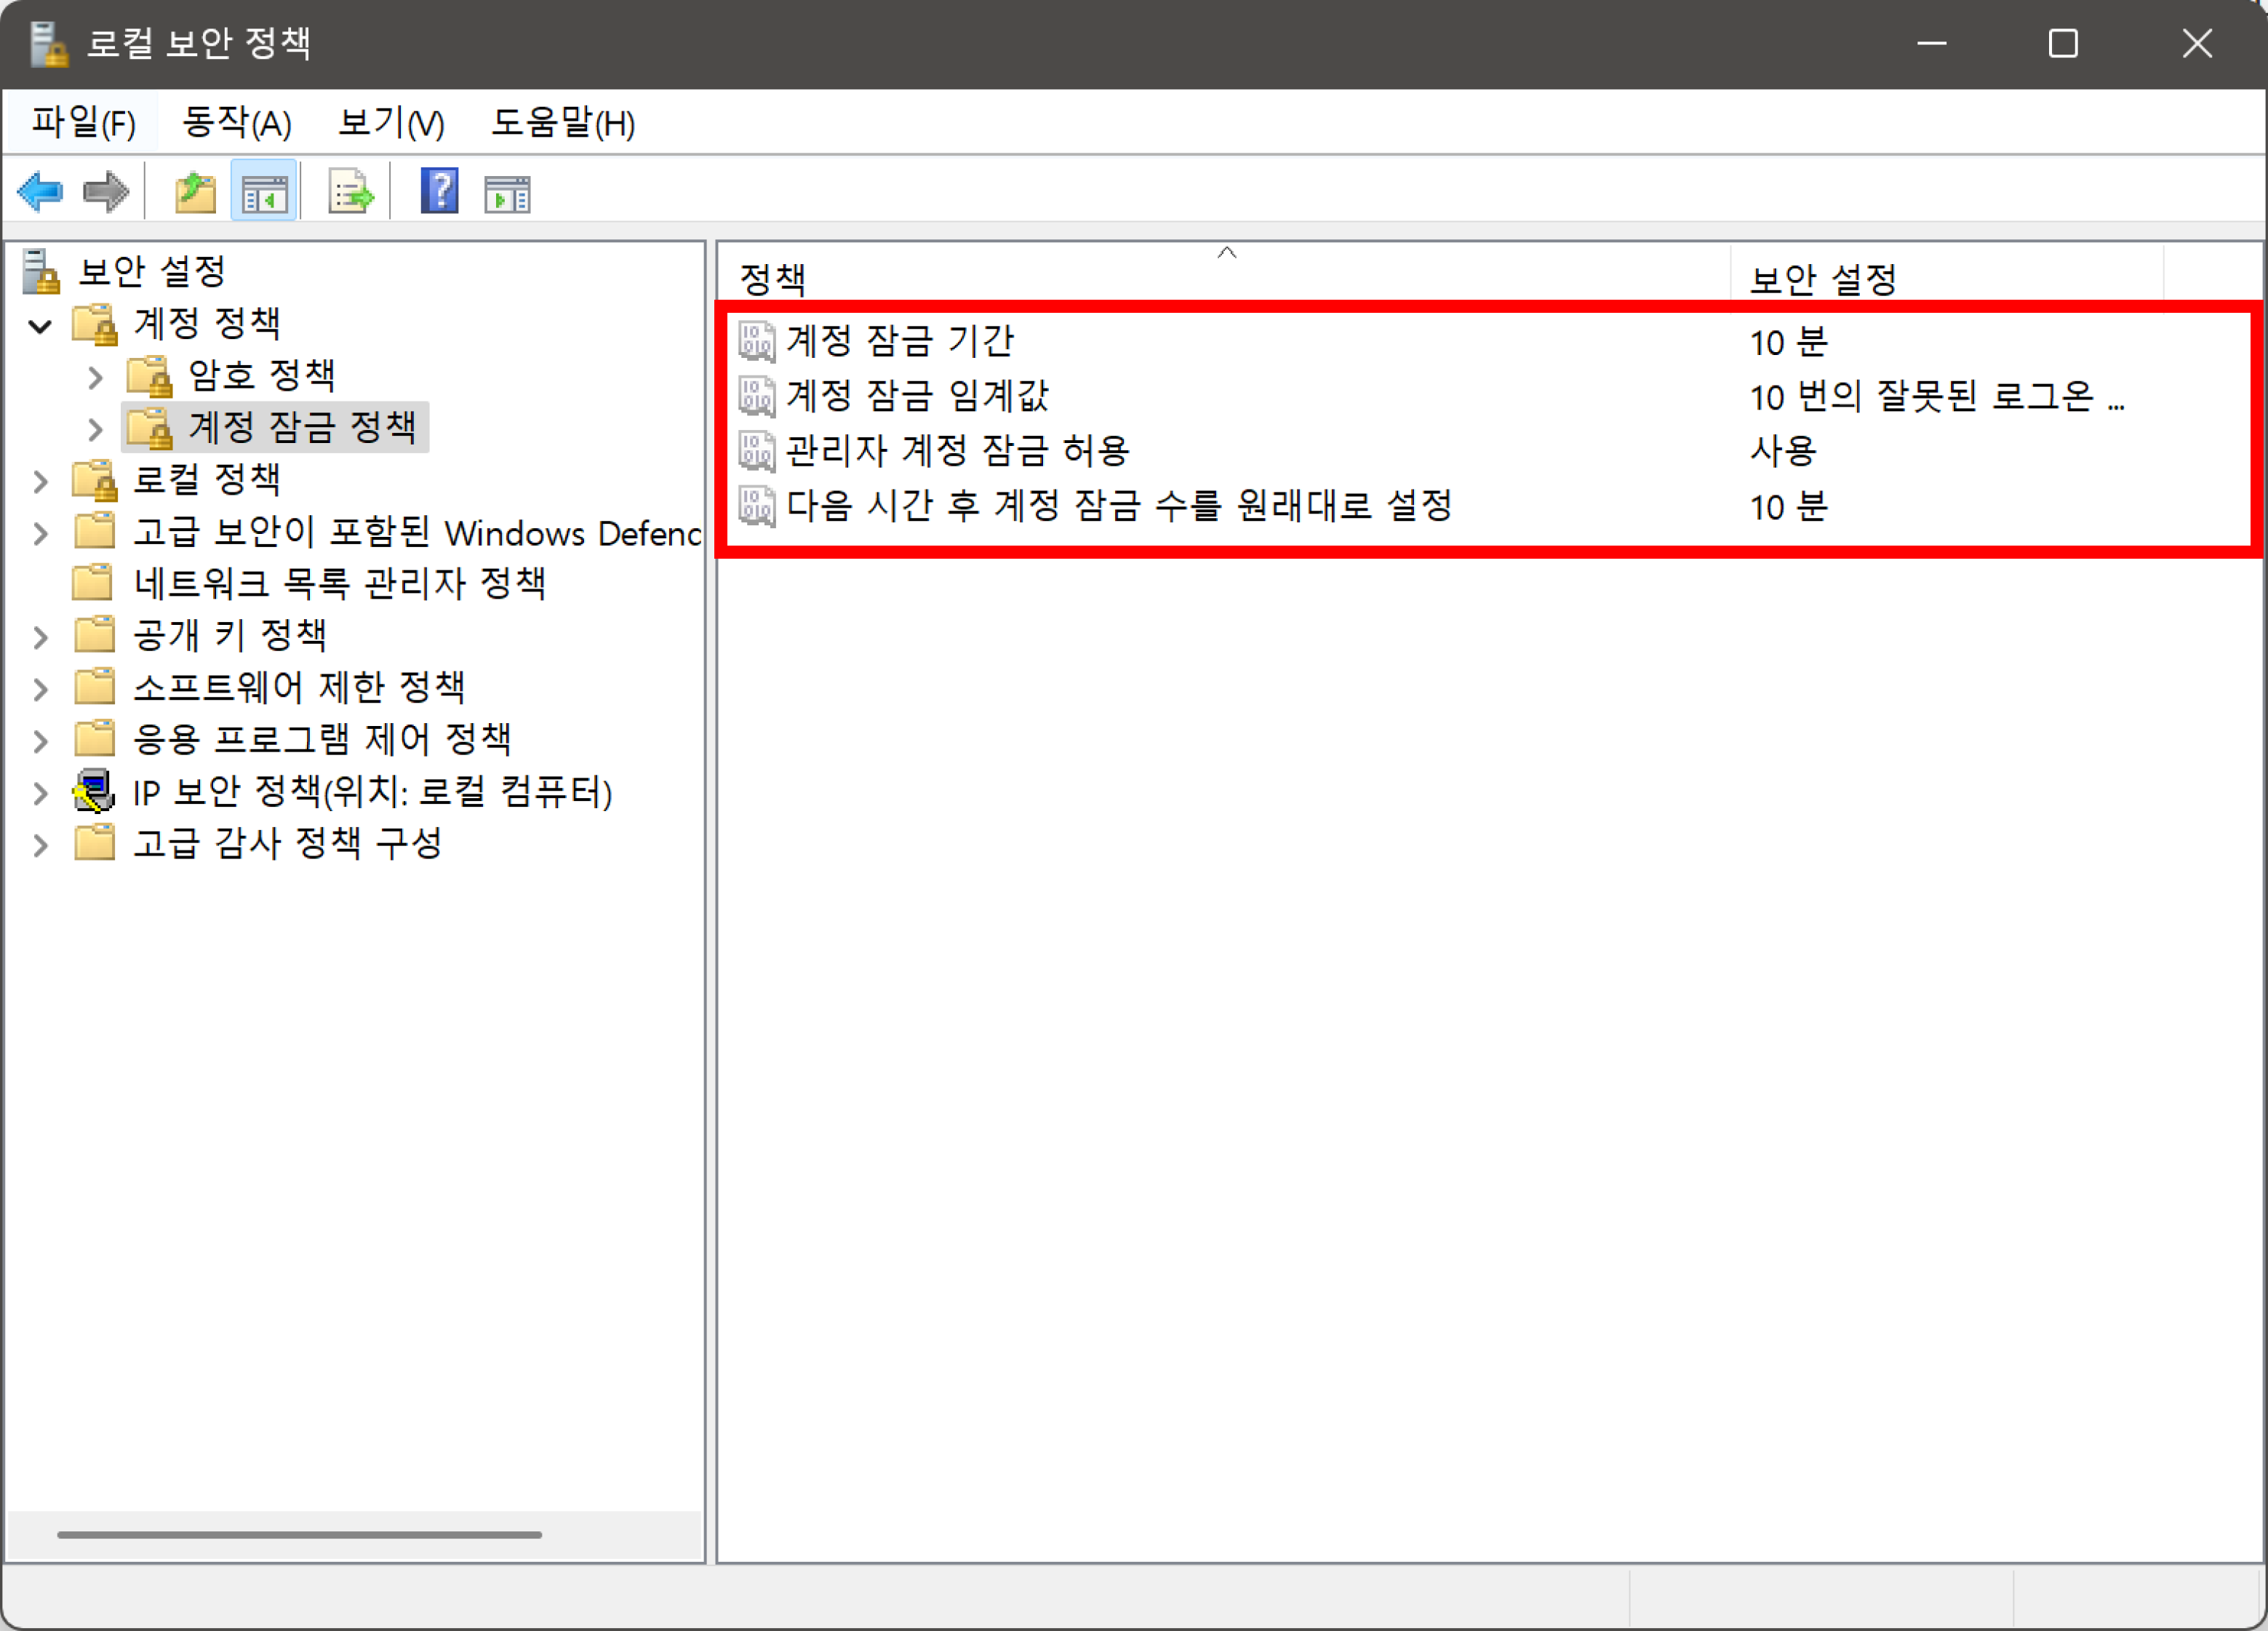
Task: Select the 보안 설정 root label
Action: pyautogui.click(x=153, y=271)
